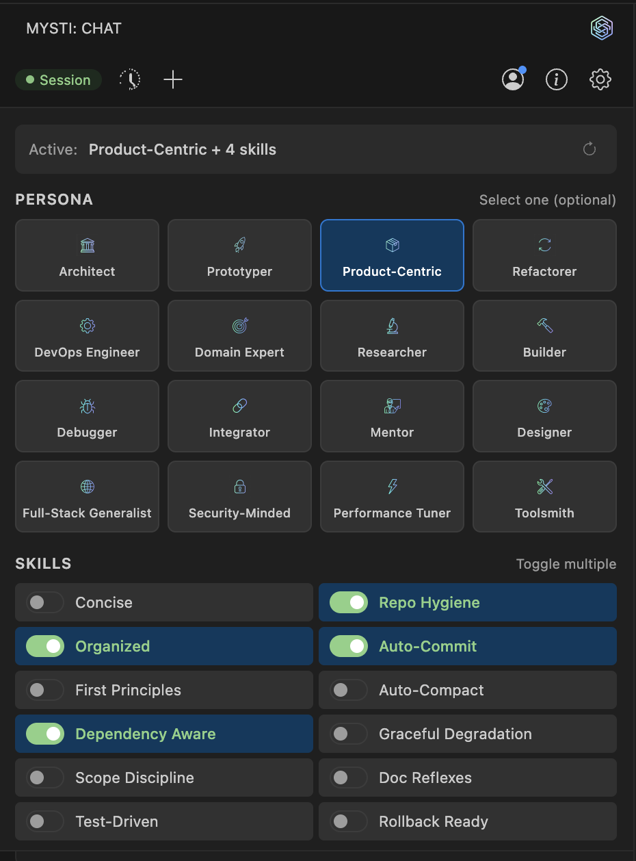Select the Performance Tuner persona
Image resolution: width=636 pixels, height=861 pixels.
click(392, 497)
